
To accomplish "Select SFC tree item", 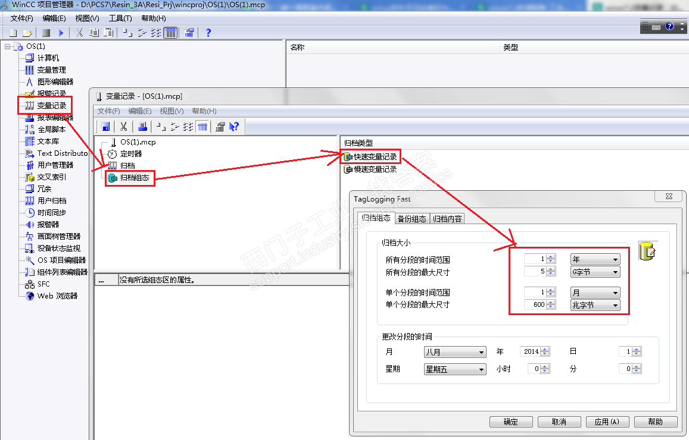I will [x=43, y=284].
